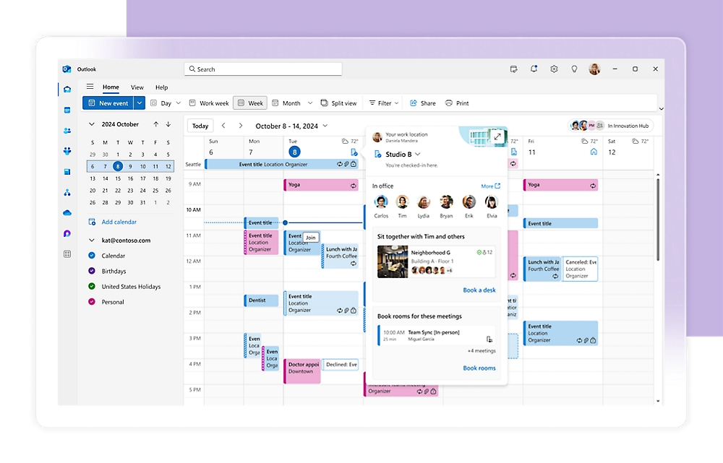Screen dimensions: 723x463
Task: Click the Book a desk link
Action: (479, 290)
